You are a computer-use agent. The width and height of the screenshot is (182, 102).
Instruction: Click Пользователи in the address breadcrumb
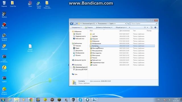[102, 24]
